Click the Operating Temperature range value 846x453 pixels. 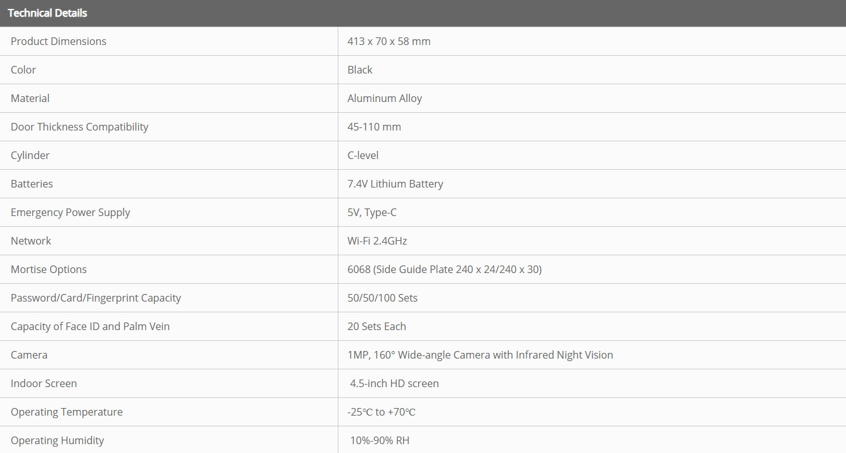pyautogui.click(x=381, y=412)
